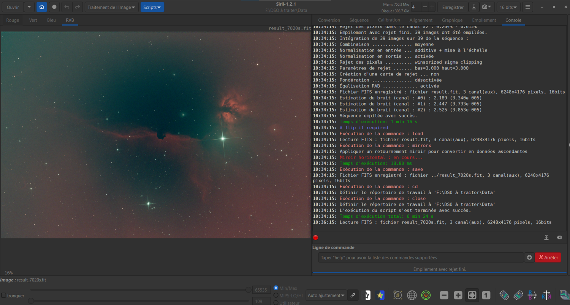The height and width of the screenshot is (305, 570).
Task: Set zoom to 1:1 actual size
Action: pos(486,295)
